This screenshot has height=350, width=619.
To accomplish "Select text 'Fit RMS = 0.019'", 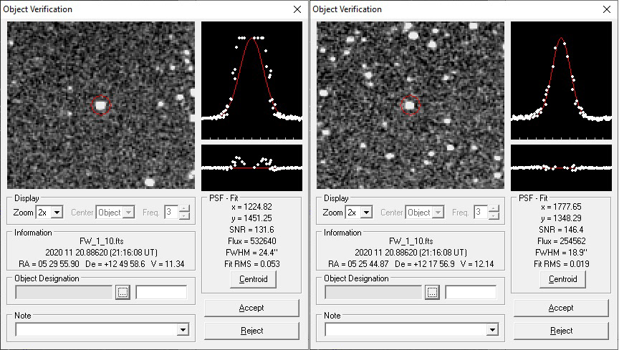I will pos(562,264).
